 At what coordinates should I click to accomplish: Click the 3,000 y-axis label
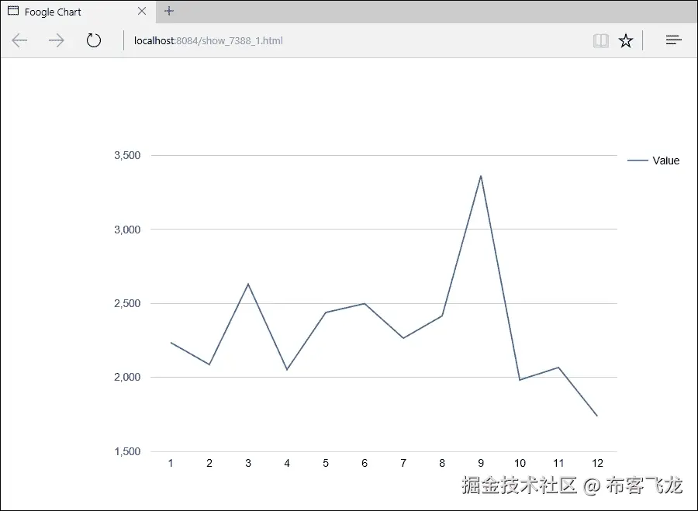click(127, 230)
